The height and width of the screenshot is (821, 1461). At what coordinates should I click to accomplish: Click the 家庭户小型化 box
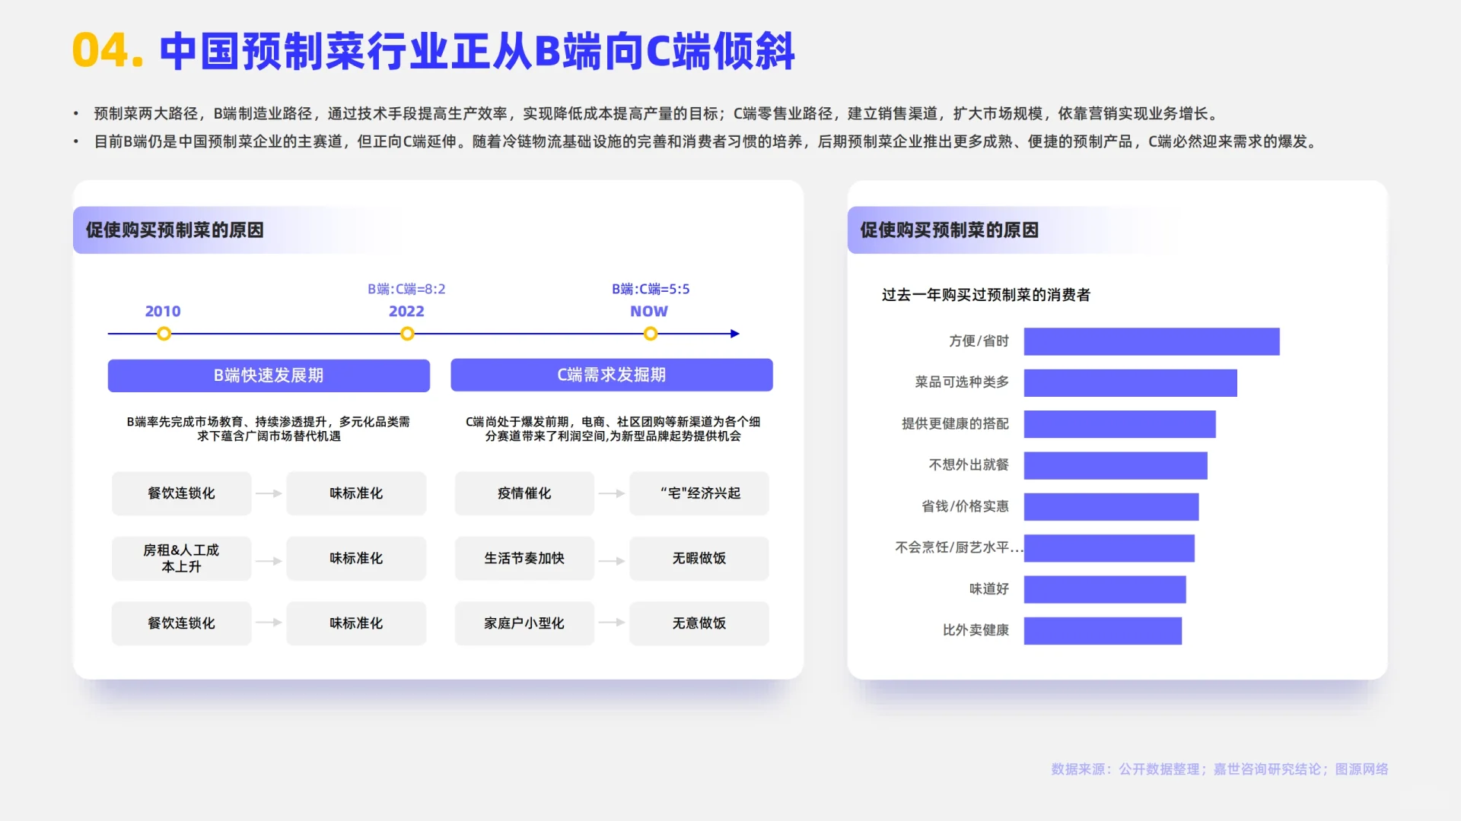(524, 623)
